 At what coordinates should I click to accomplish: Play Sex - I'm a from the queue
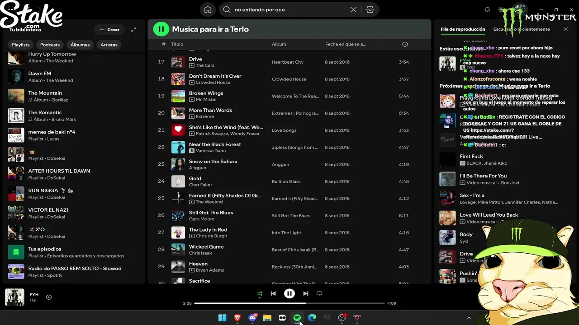click(502, 199)
